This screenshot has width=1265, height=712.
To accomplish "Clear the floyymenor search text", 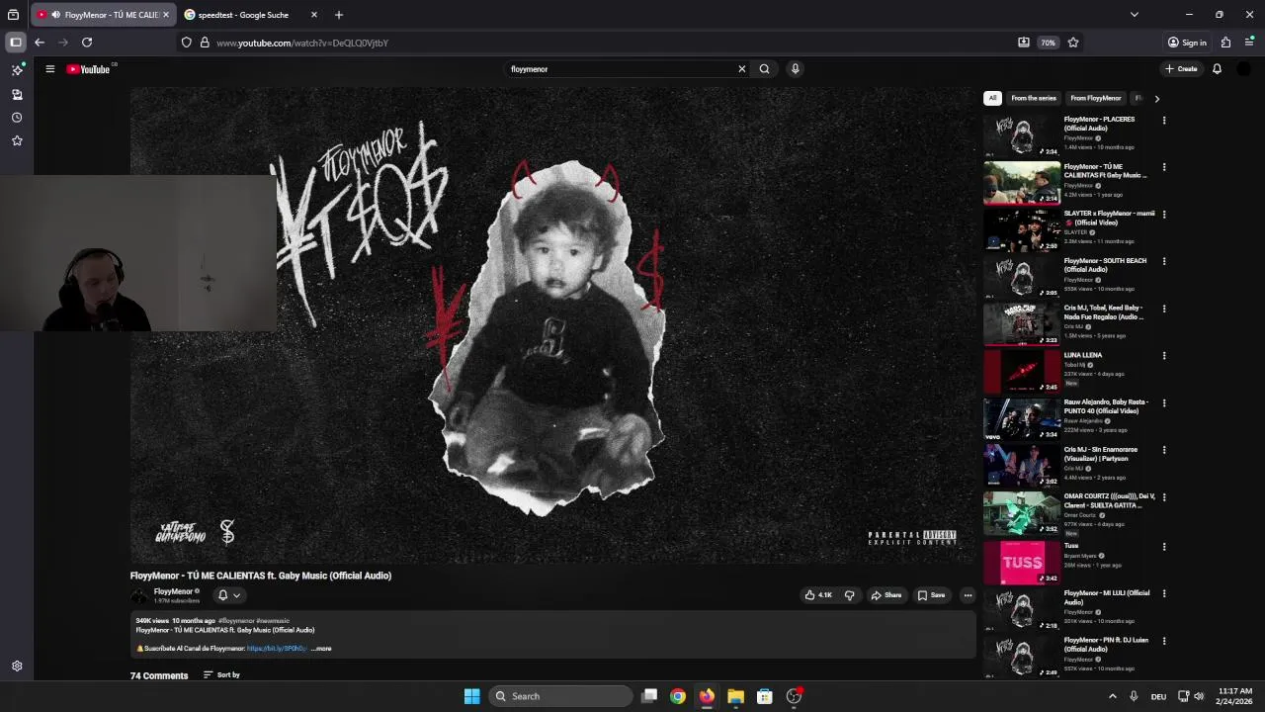I will (x=741, y=69).
